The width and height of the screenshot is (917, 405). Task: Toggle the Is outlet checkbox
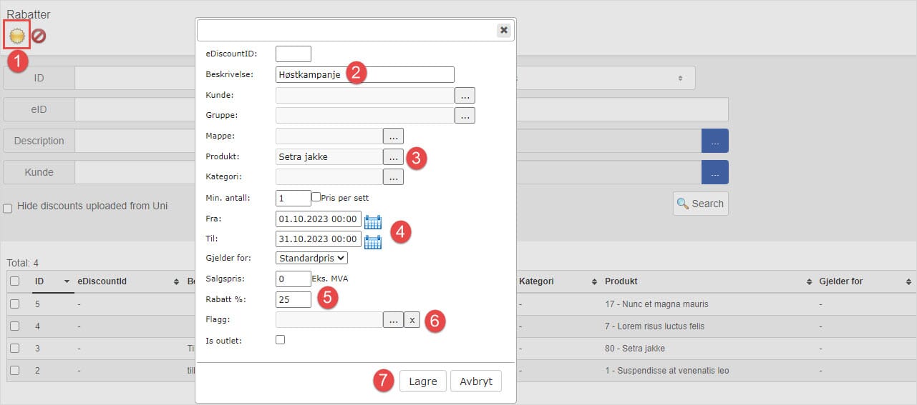tap(281, 340)
